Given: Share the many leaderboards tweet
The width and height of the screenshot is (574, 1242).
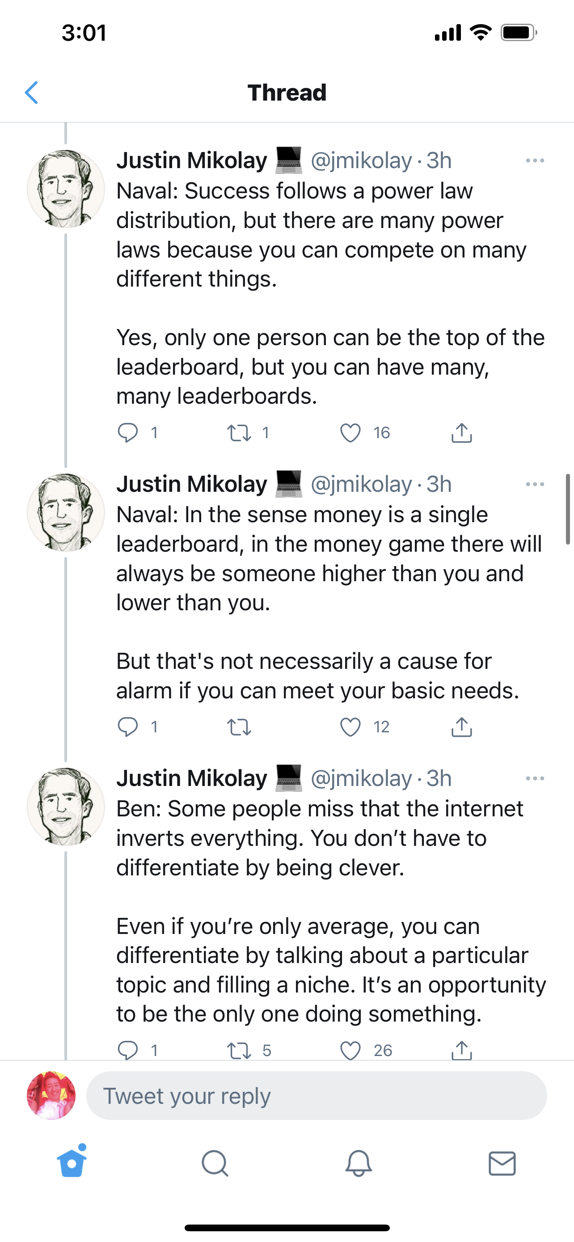Looking at the screenshot, I should [x=461, y=432].
